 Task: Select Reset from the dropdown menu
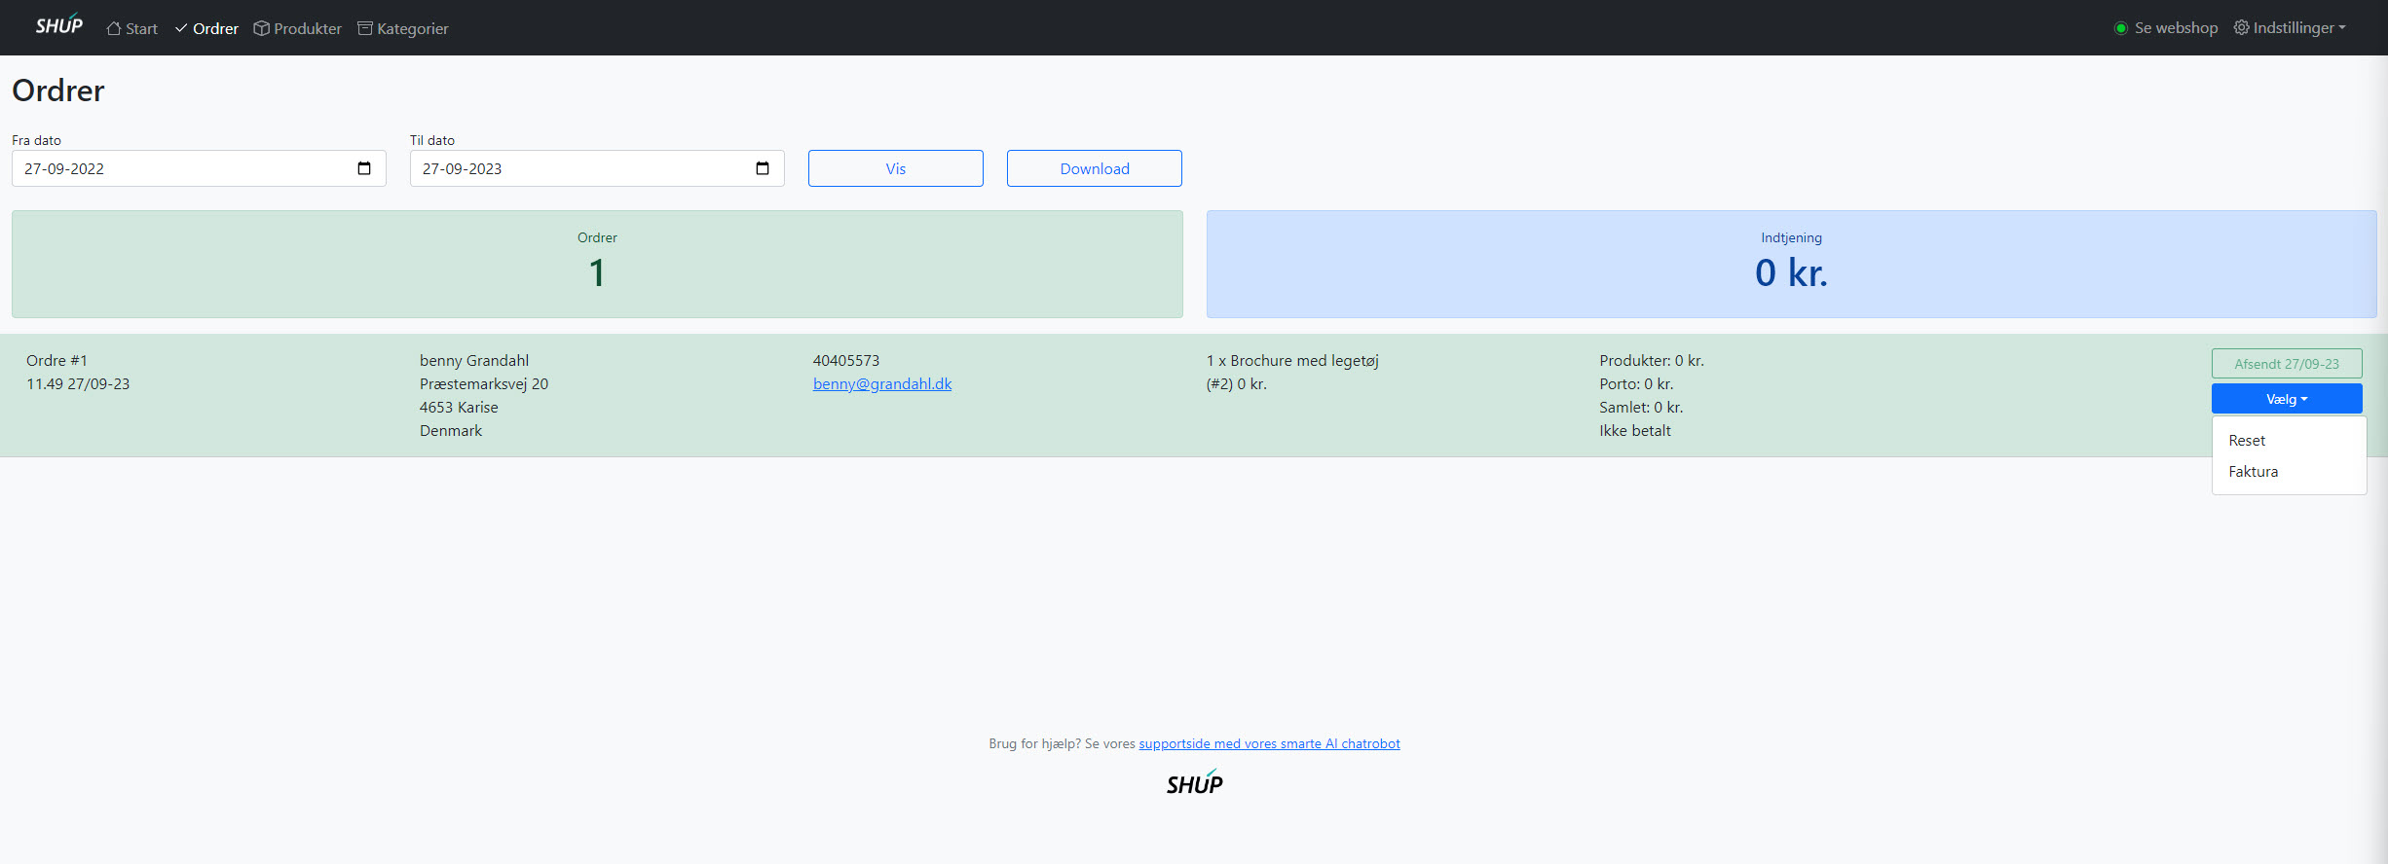[x=2247, y=441]
